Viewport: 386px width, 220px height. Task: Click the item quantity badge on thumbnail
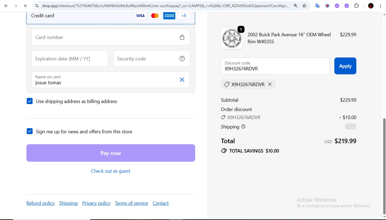click(x=241, y=30)
